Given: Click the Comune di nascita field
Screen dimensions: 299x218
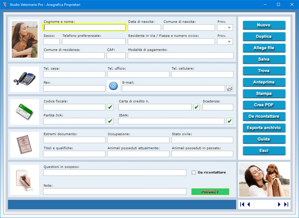Looking at the screenshot, I should (189, 28).
